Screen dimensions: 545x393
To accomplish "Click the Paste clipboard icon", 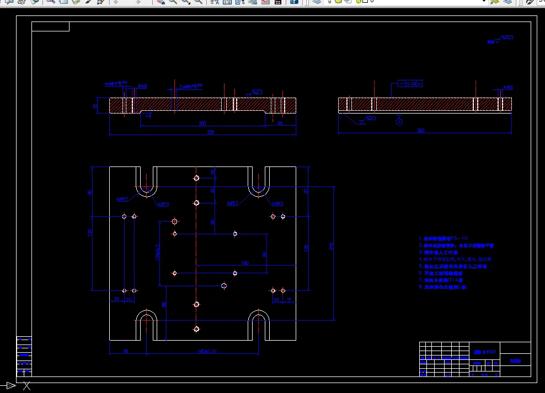I will [76, 2].
